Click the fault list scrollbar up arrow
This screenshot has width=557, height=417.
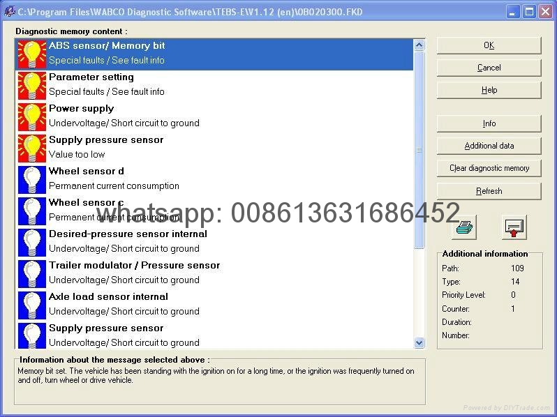tap(419, 45)
